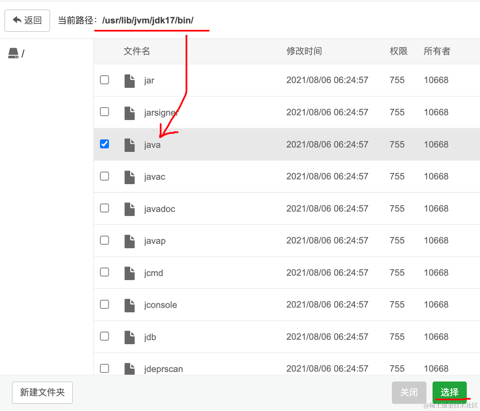Image resolution: width=480 pixels, height=411 pixels.
Task: Check the javadoc checkbox
Action: 104,208
